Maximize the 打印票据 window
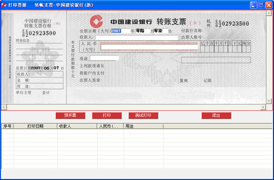 coord(261,5)
